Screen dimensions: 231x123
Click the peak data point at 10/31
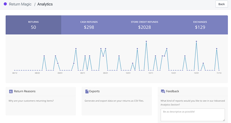tap(197, 41)
